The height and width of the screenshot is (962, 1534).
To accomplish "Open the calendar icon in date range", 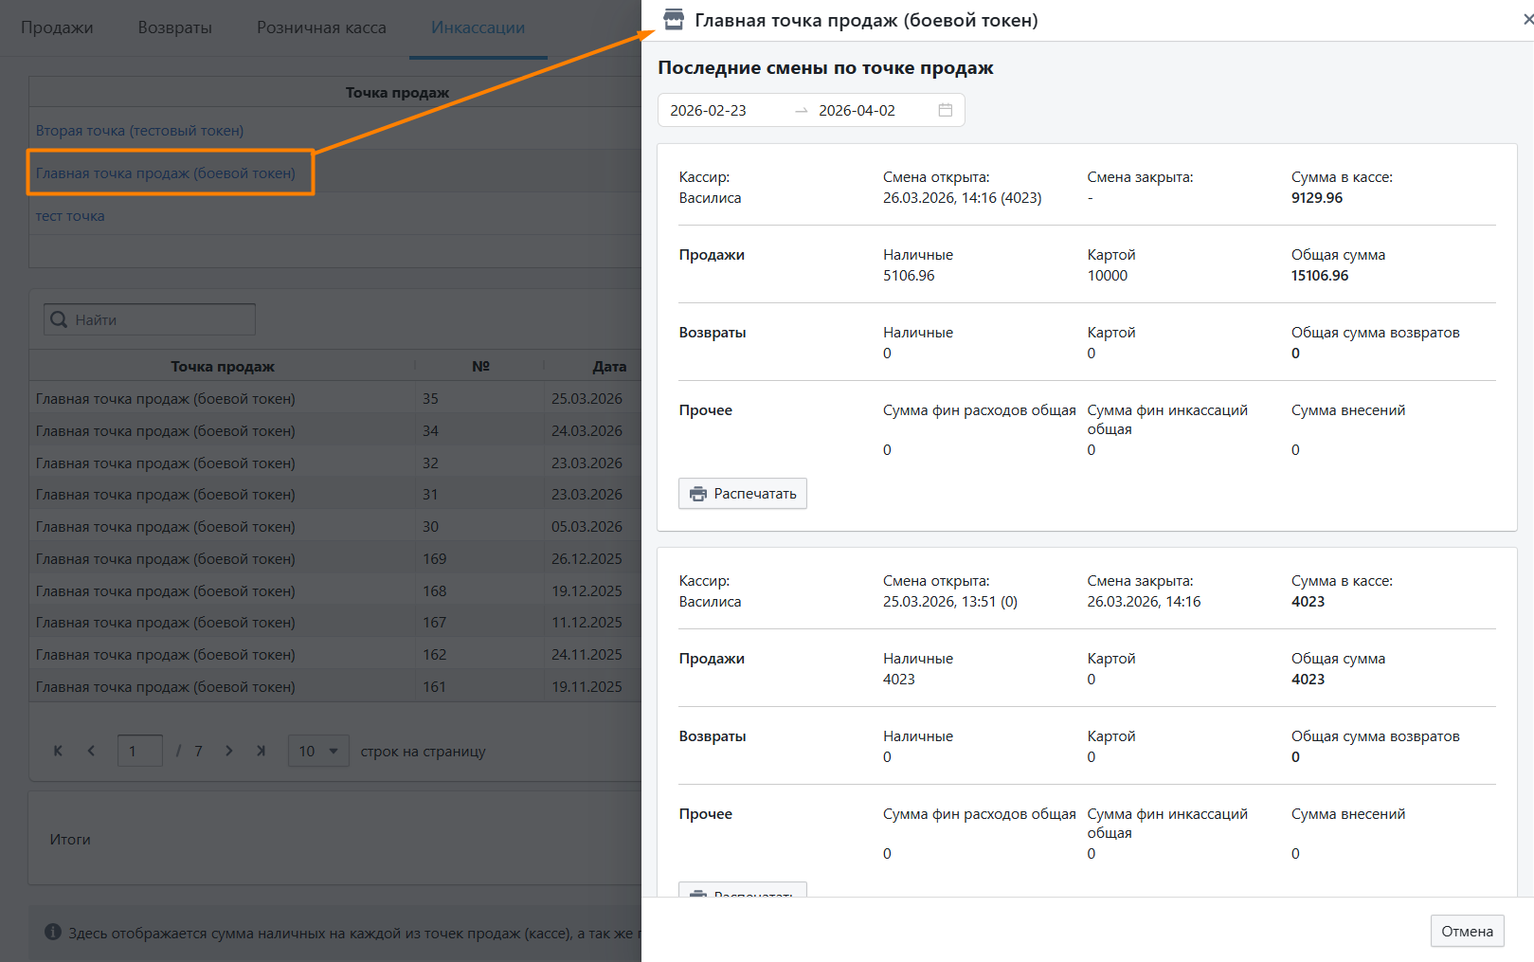I will 945,110.
